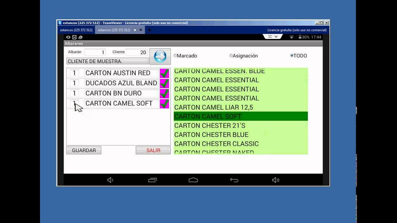Click the CLIENTE DE MUESTRA button

pyautogui.click(x=108, y=61)
